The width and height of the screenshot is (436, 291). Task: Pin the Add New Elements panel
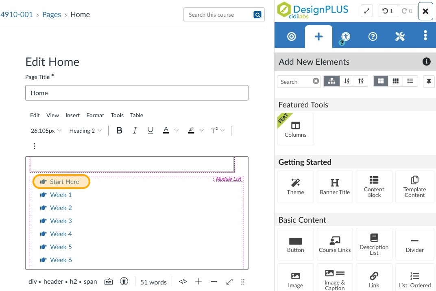428,81
